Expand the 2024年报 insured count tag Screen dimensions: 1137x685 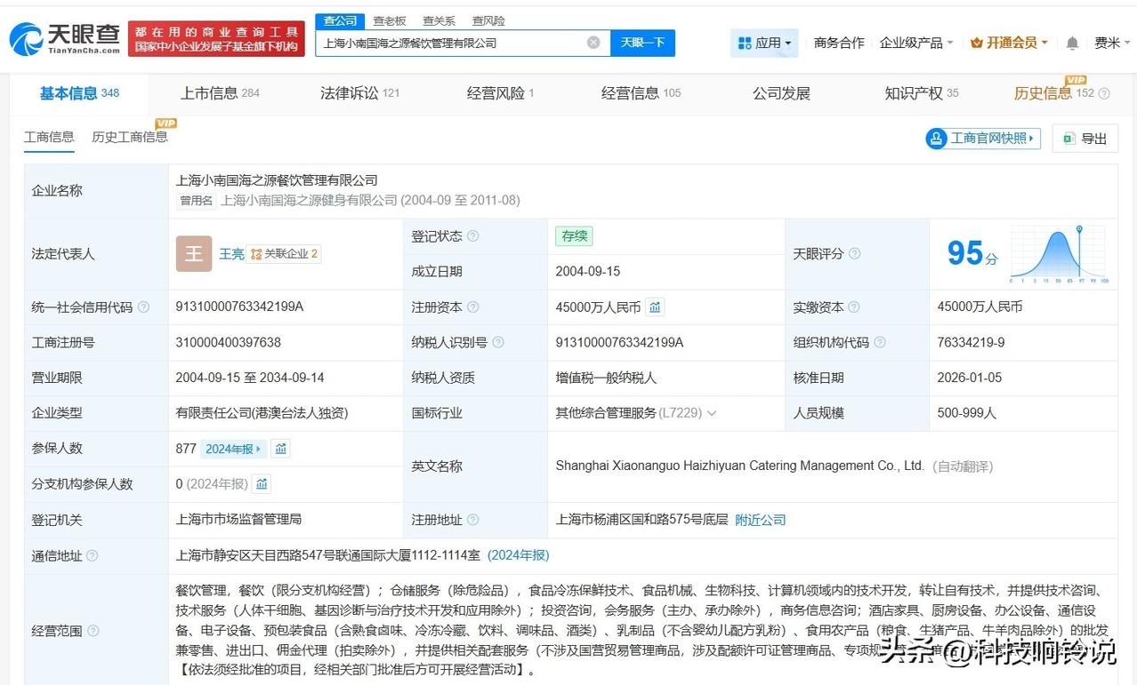click(x=234, y=449)
